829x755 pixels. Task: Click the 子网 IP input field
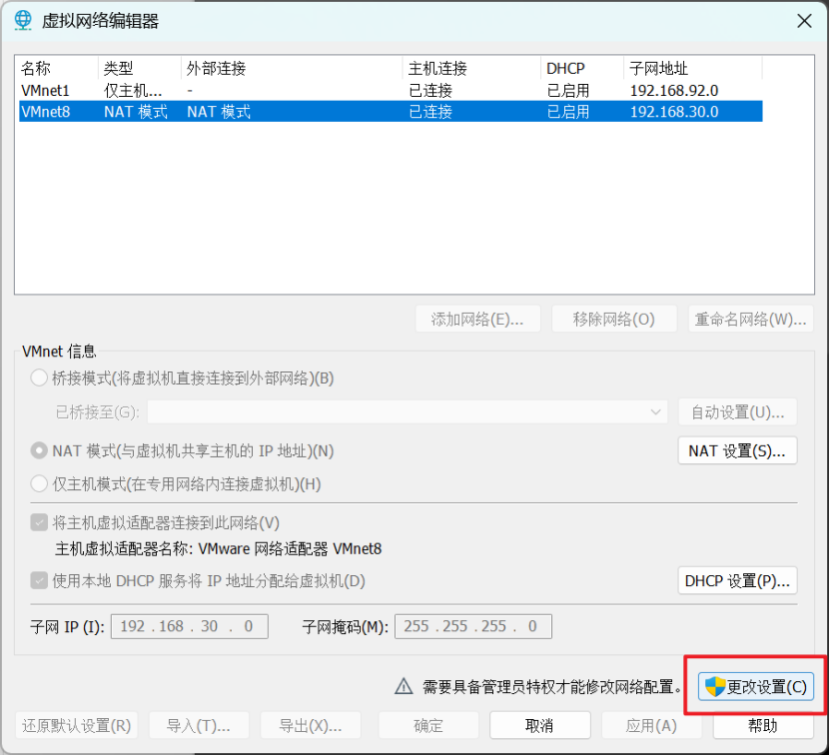[x=190, y=626]
